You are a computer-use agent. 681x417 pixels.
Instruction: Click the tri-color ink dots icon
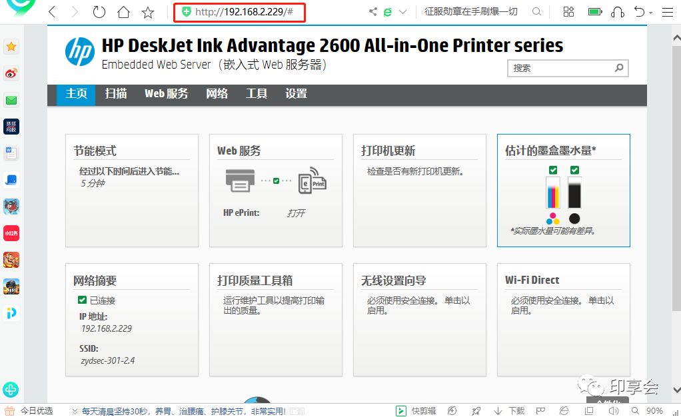coord(553,218)
